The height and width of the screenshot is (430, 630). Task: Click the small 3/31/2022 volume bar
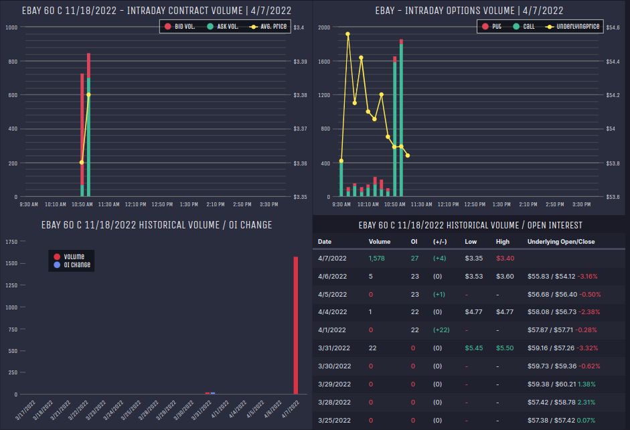tap(208, 393)
